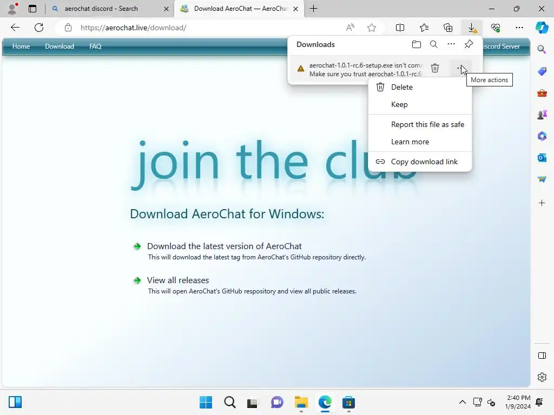Open a new tab
This screenshot has height=415, width=554.
click(x=313, y=9)
